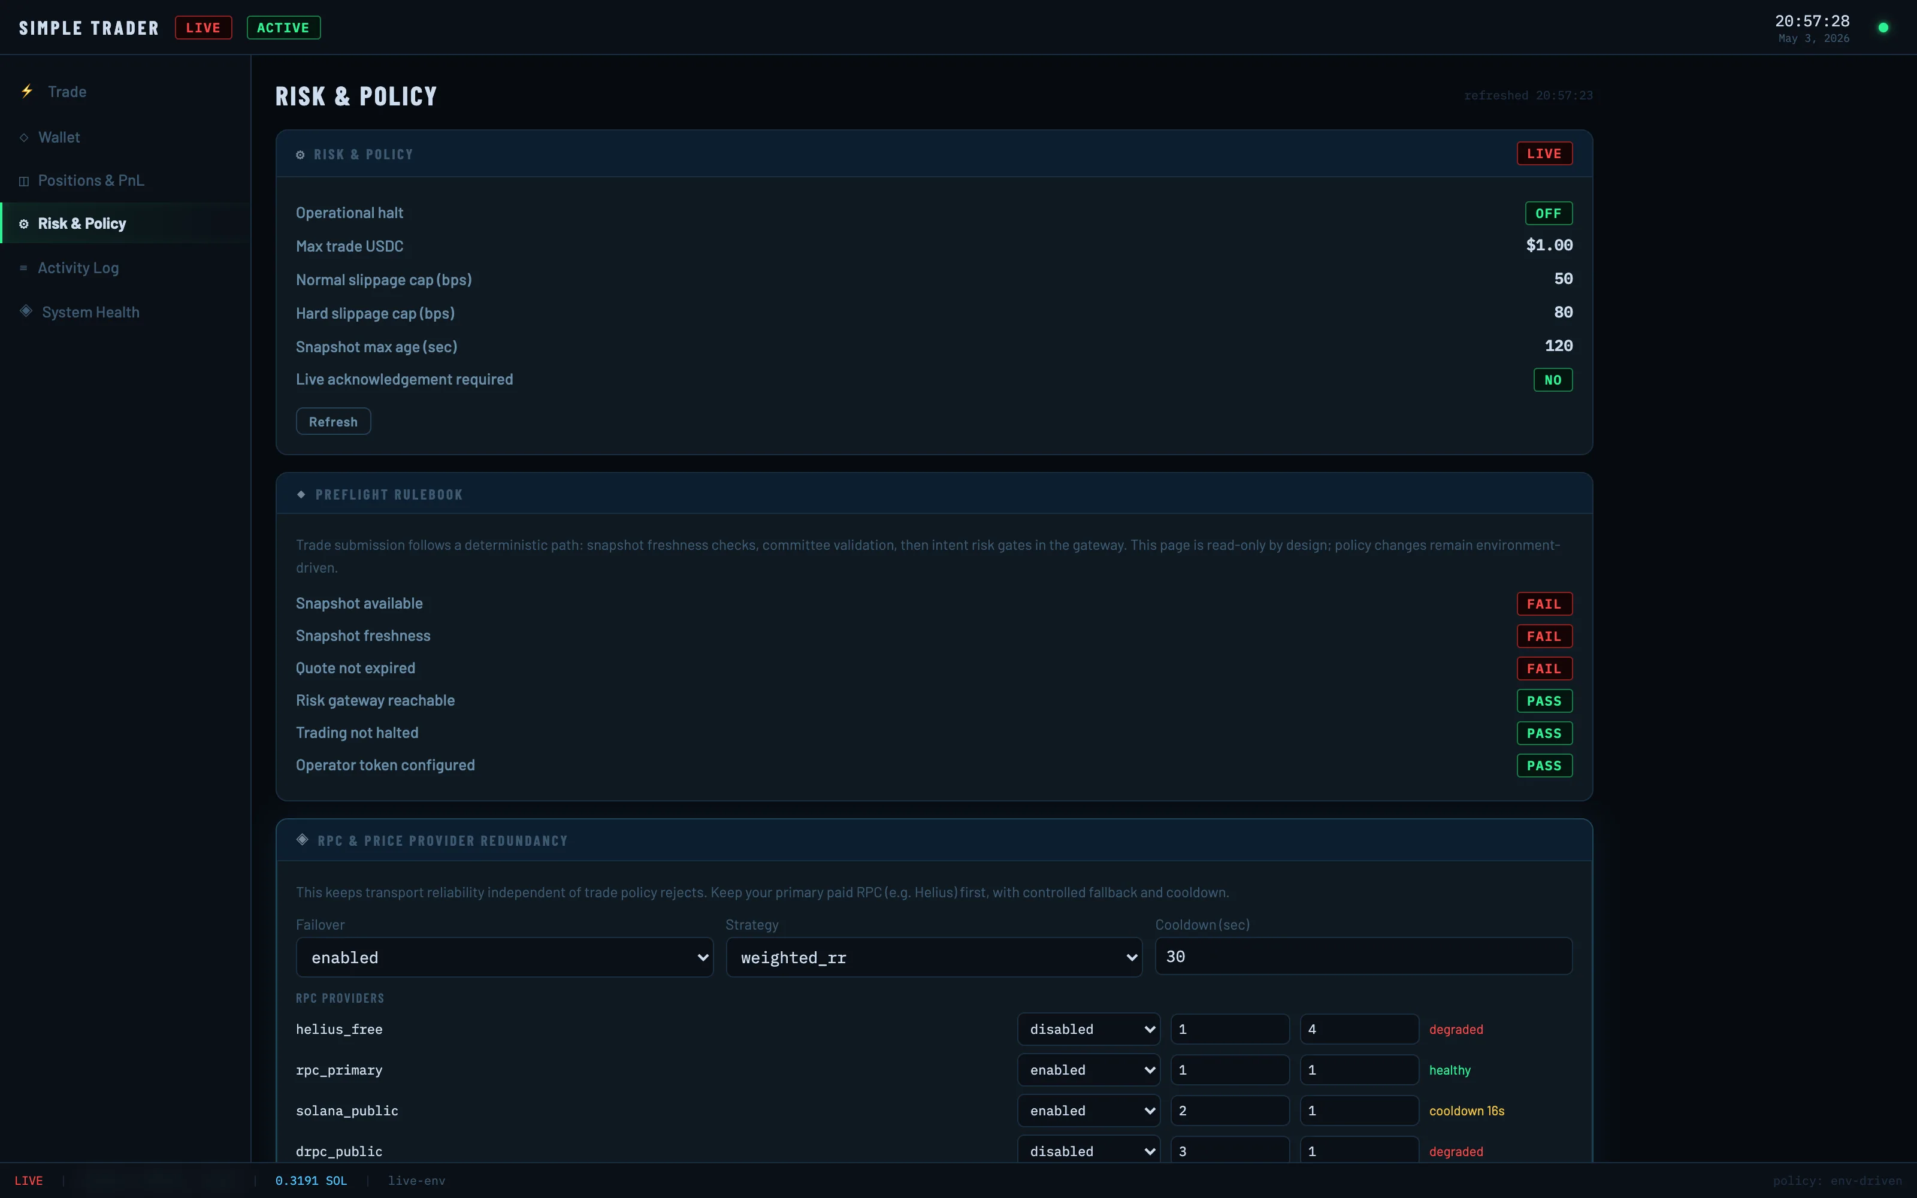
Task: Click the cooldown 16s status text
Action: [x=1467, y=1111]
